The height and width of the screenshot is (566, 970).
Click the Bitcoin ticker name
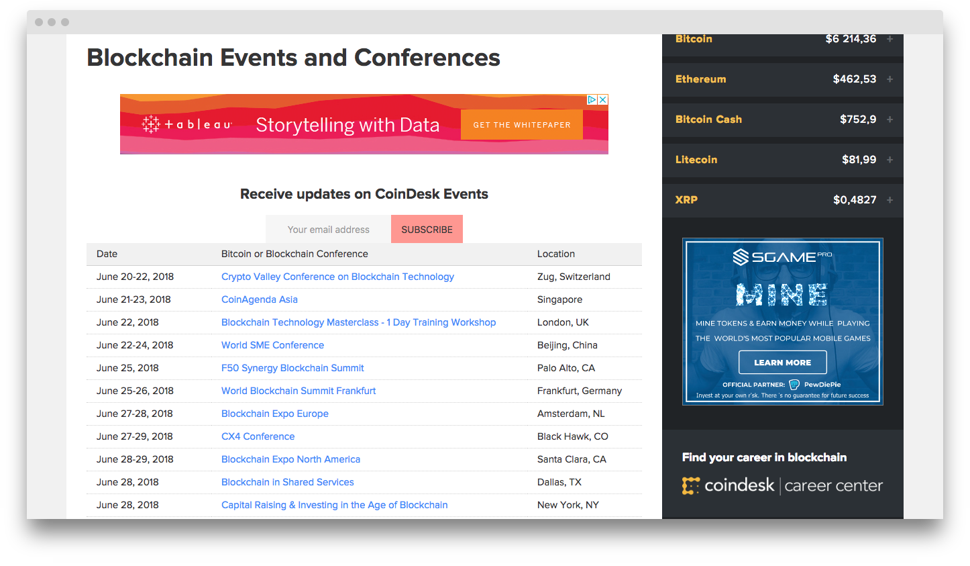[694, 39]
